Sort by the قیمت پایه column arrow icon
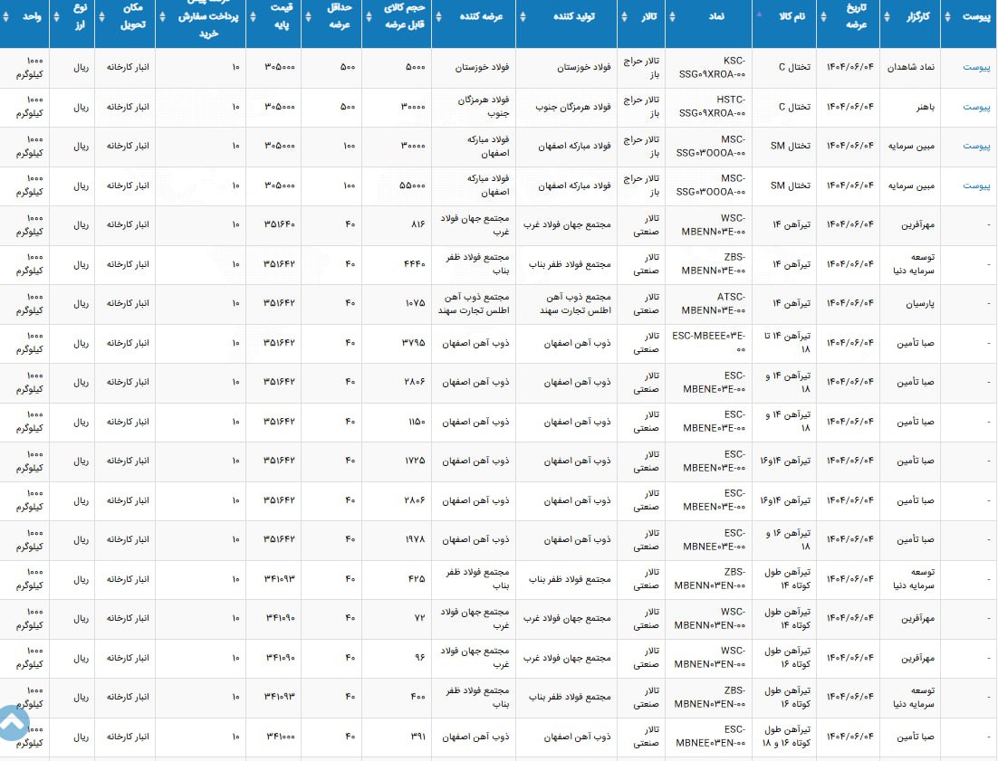The width and height of the screenshot is (998, 761). click(253, 16)
